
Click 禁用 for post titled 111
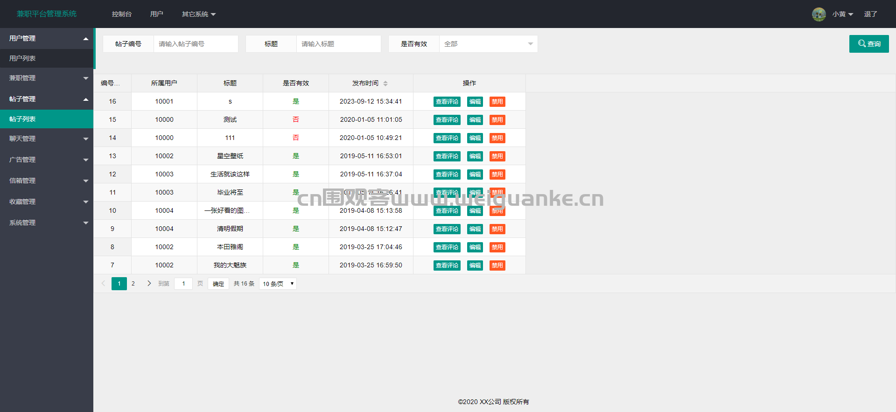497,138
